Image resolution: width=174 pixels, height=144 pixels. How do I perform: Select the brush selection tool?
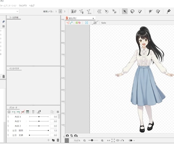(140, 11)
